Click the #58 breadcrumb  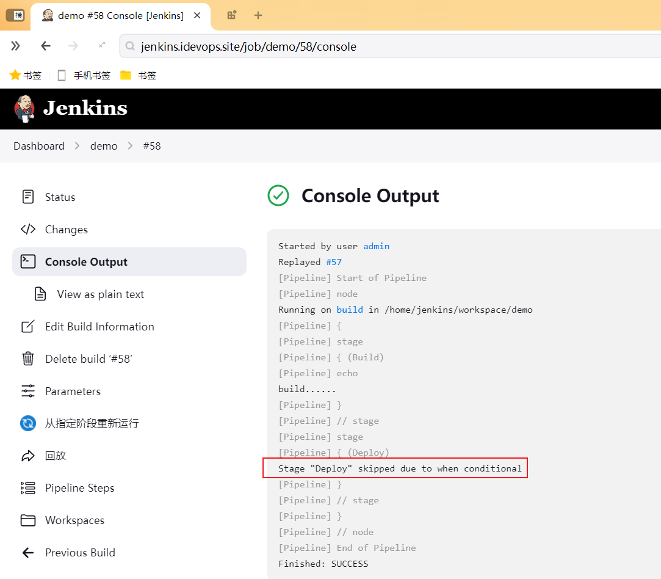click(x=152, y=146)
